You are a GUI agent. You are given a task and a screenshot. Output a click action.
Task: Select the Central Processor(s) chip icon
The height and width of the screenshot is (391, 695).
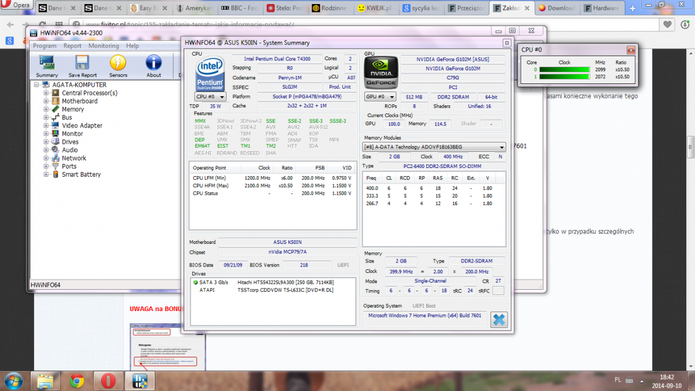coord(56,93)
